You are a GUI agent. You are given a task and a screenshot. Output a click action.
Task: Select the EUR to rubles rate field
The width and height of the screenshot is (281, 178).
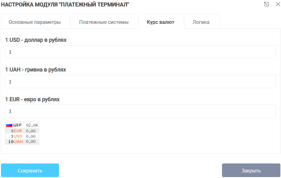[140, 111]
